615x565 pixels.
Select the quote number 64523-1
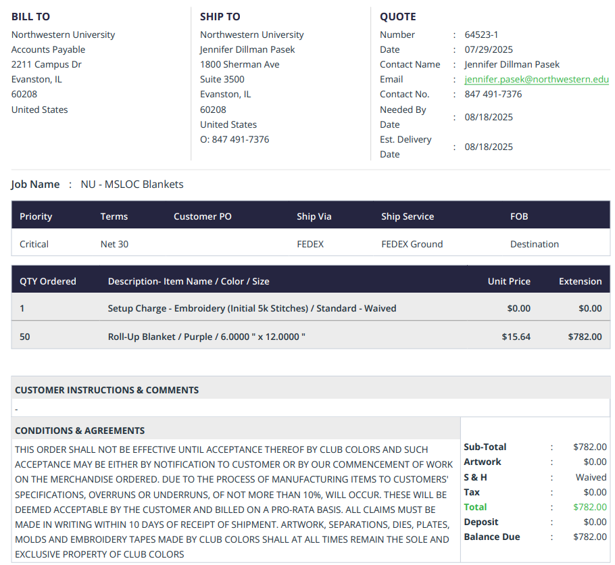[x=481, y=34]
